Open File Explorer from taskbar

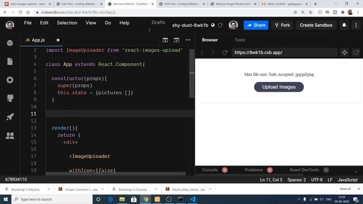(122, 199)
